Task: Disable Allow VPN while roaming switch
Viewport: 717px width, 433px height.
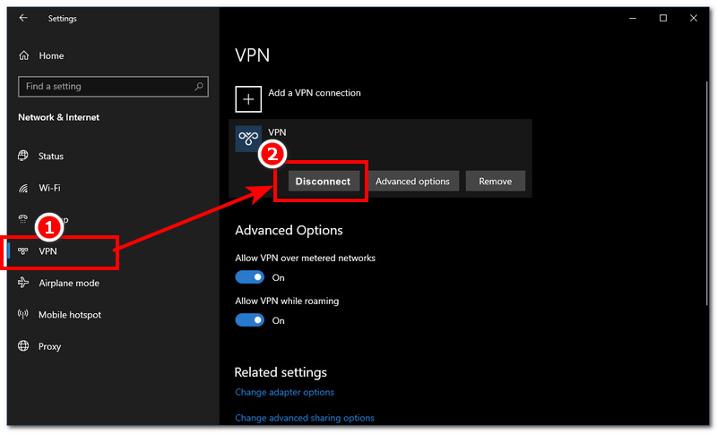Action: (249, 320)
